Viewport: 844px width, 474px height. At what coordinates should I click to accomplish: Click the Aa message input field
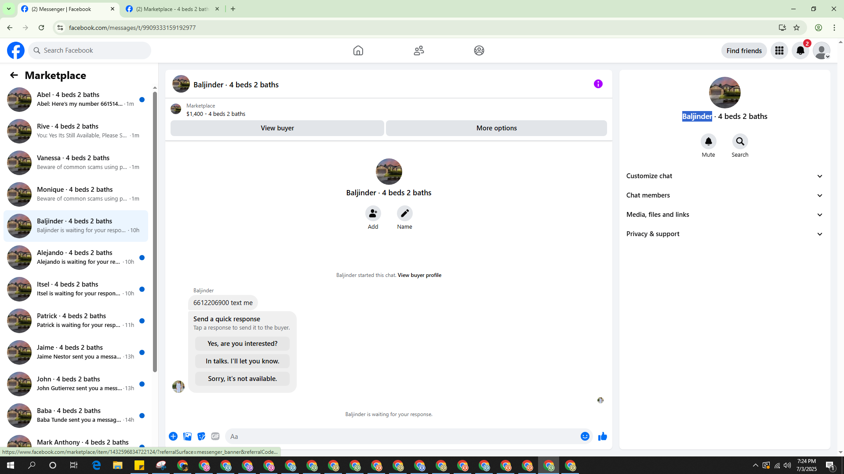point(402,436)
